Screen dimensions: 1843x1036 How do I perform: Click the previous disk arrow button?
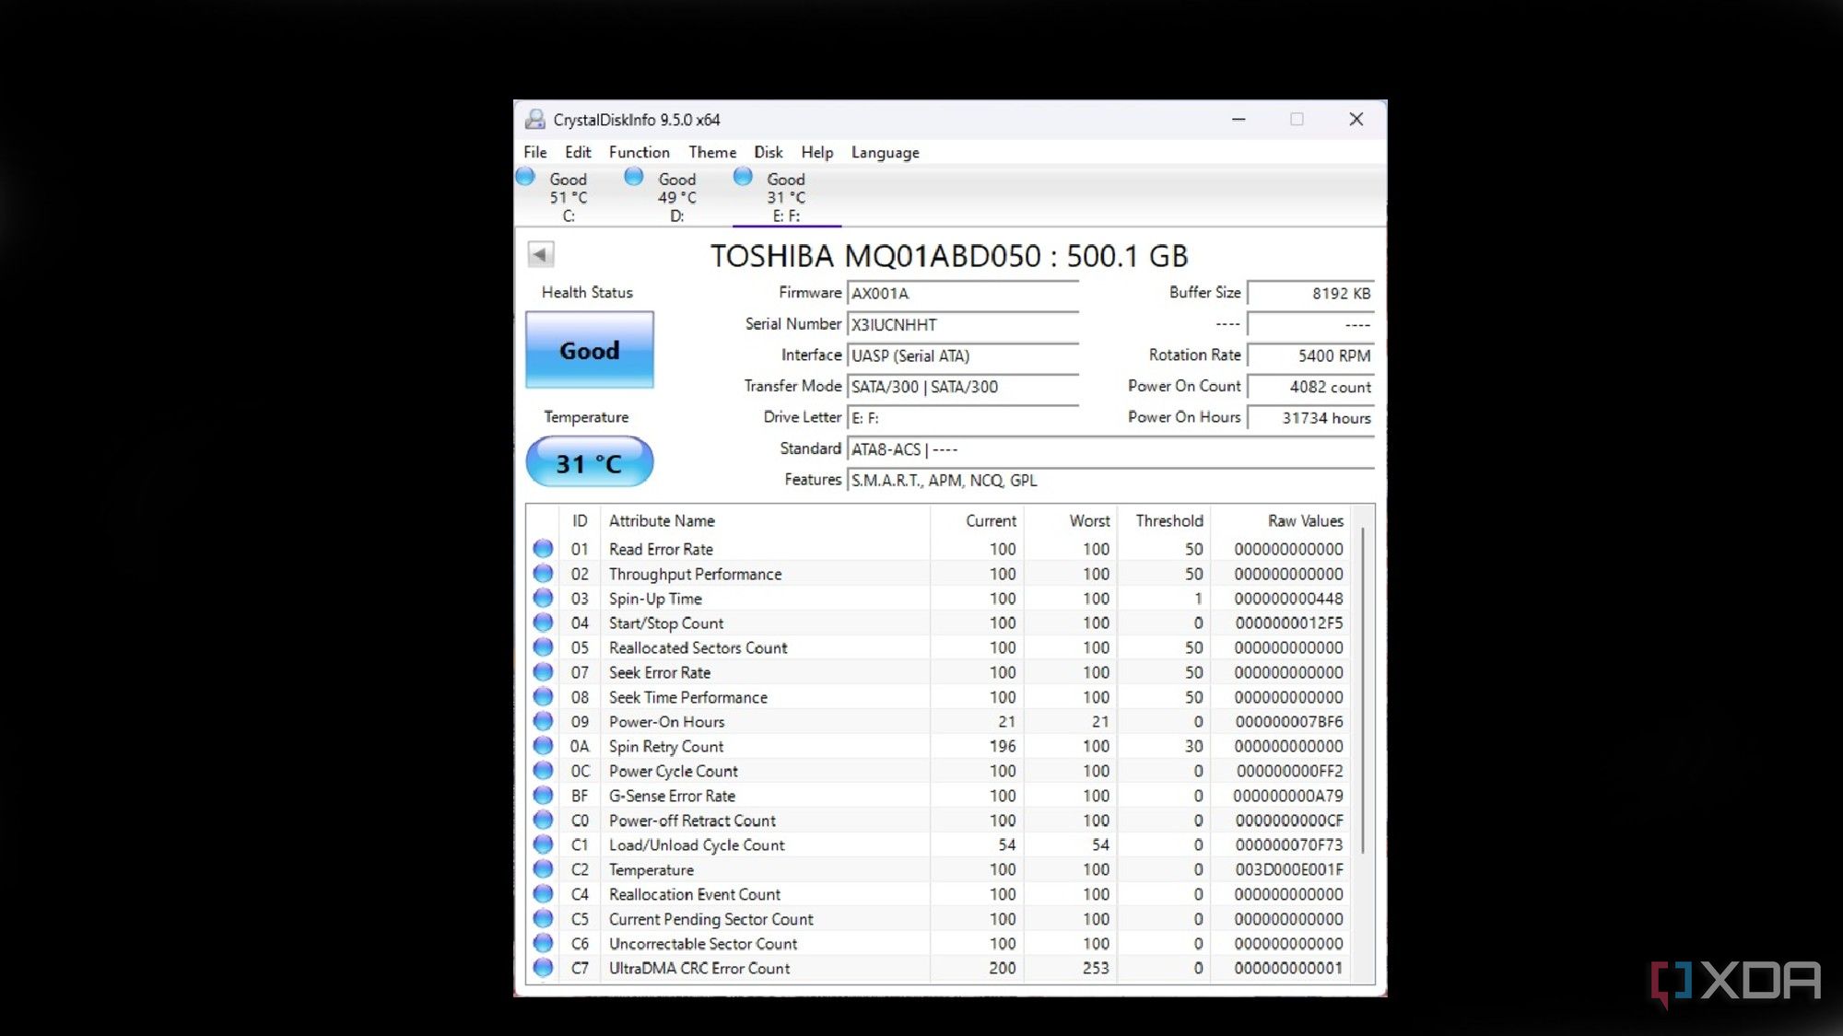click(541, 253)
